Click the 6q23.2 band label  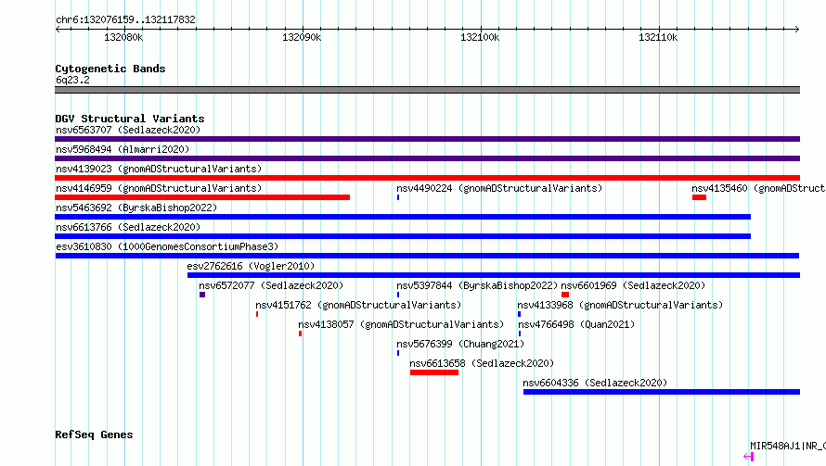(72, 80)
